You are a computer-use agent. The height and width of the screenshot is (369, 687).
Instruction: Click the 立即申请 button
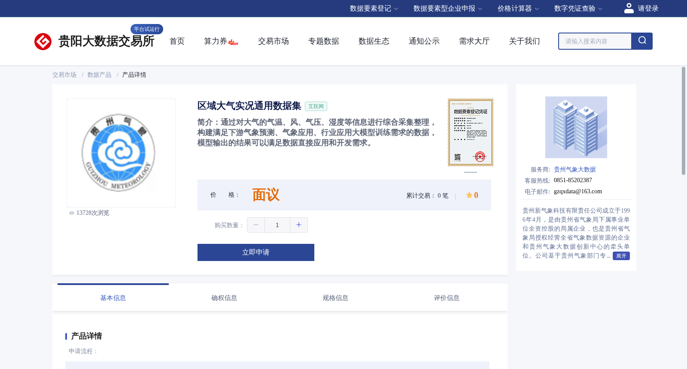[256, 252]
